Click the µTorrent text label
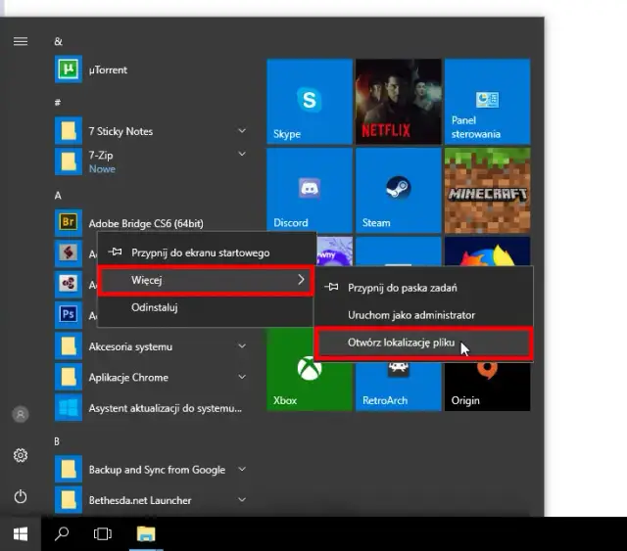Viewport: 627px width, 551px height. point(108,69)
